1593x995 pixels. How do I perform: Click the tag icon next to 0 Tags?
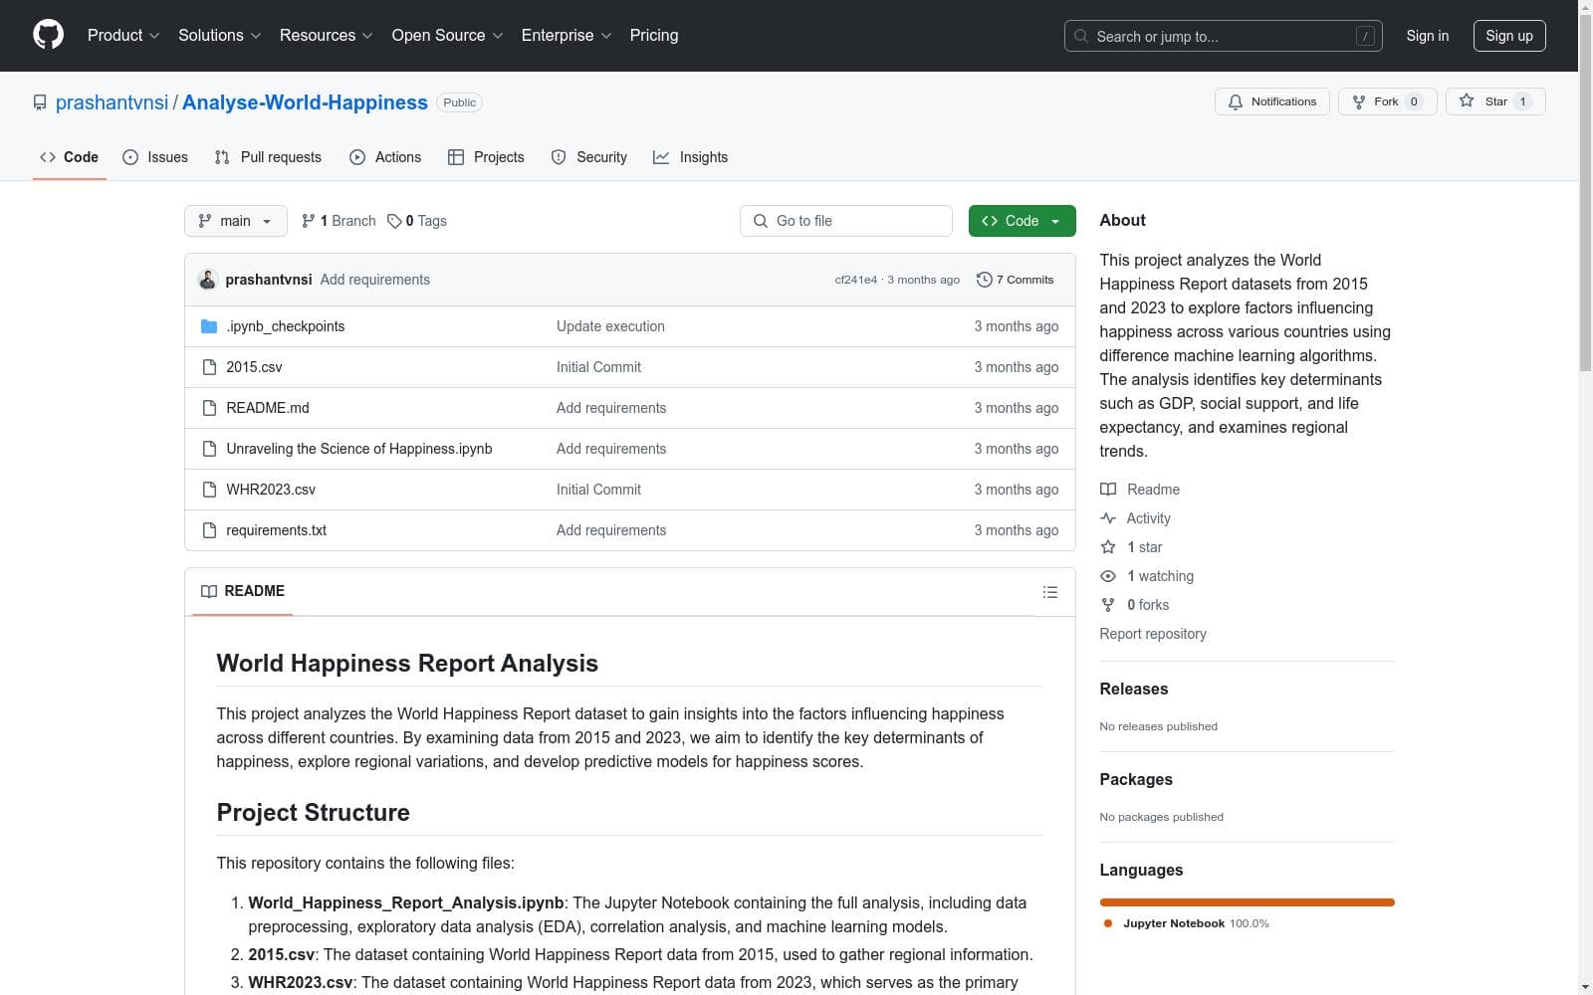394,221
